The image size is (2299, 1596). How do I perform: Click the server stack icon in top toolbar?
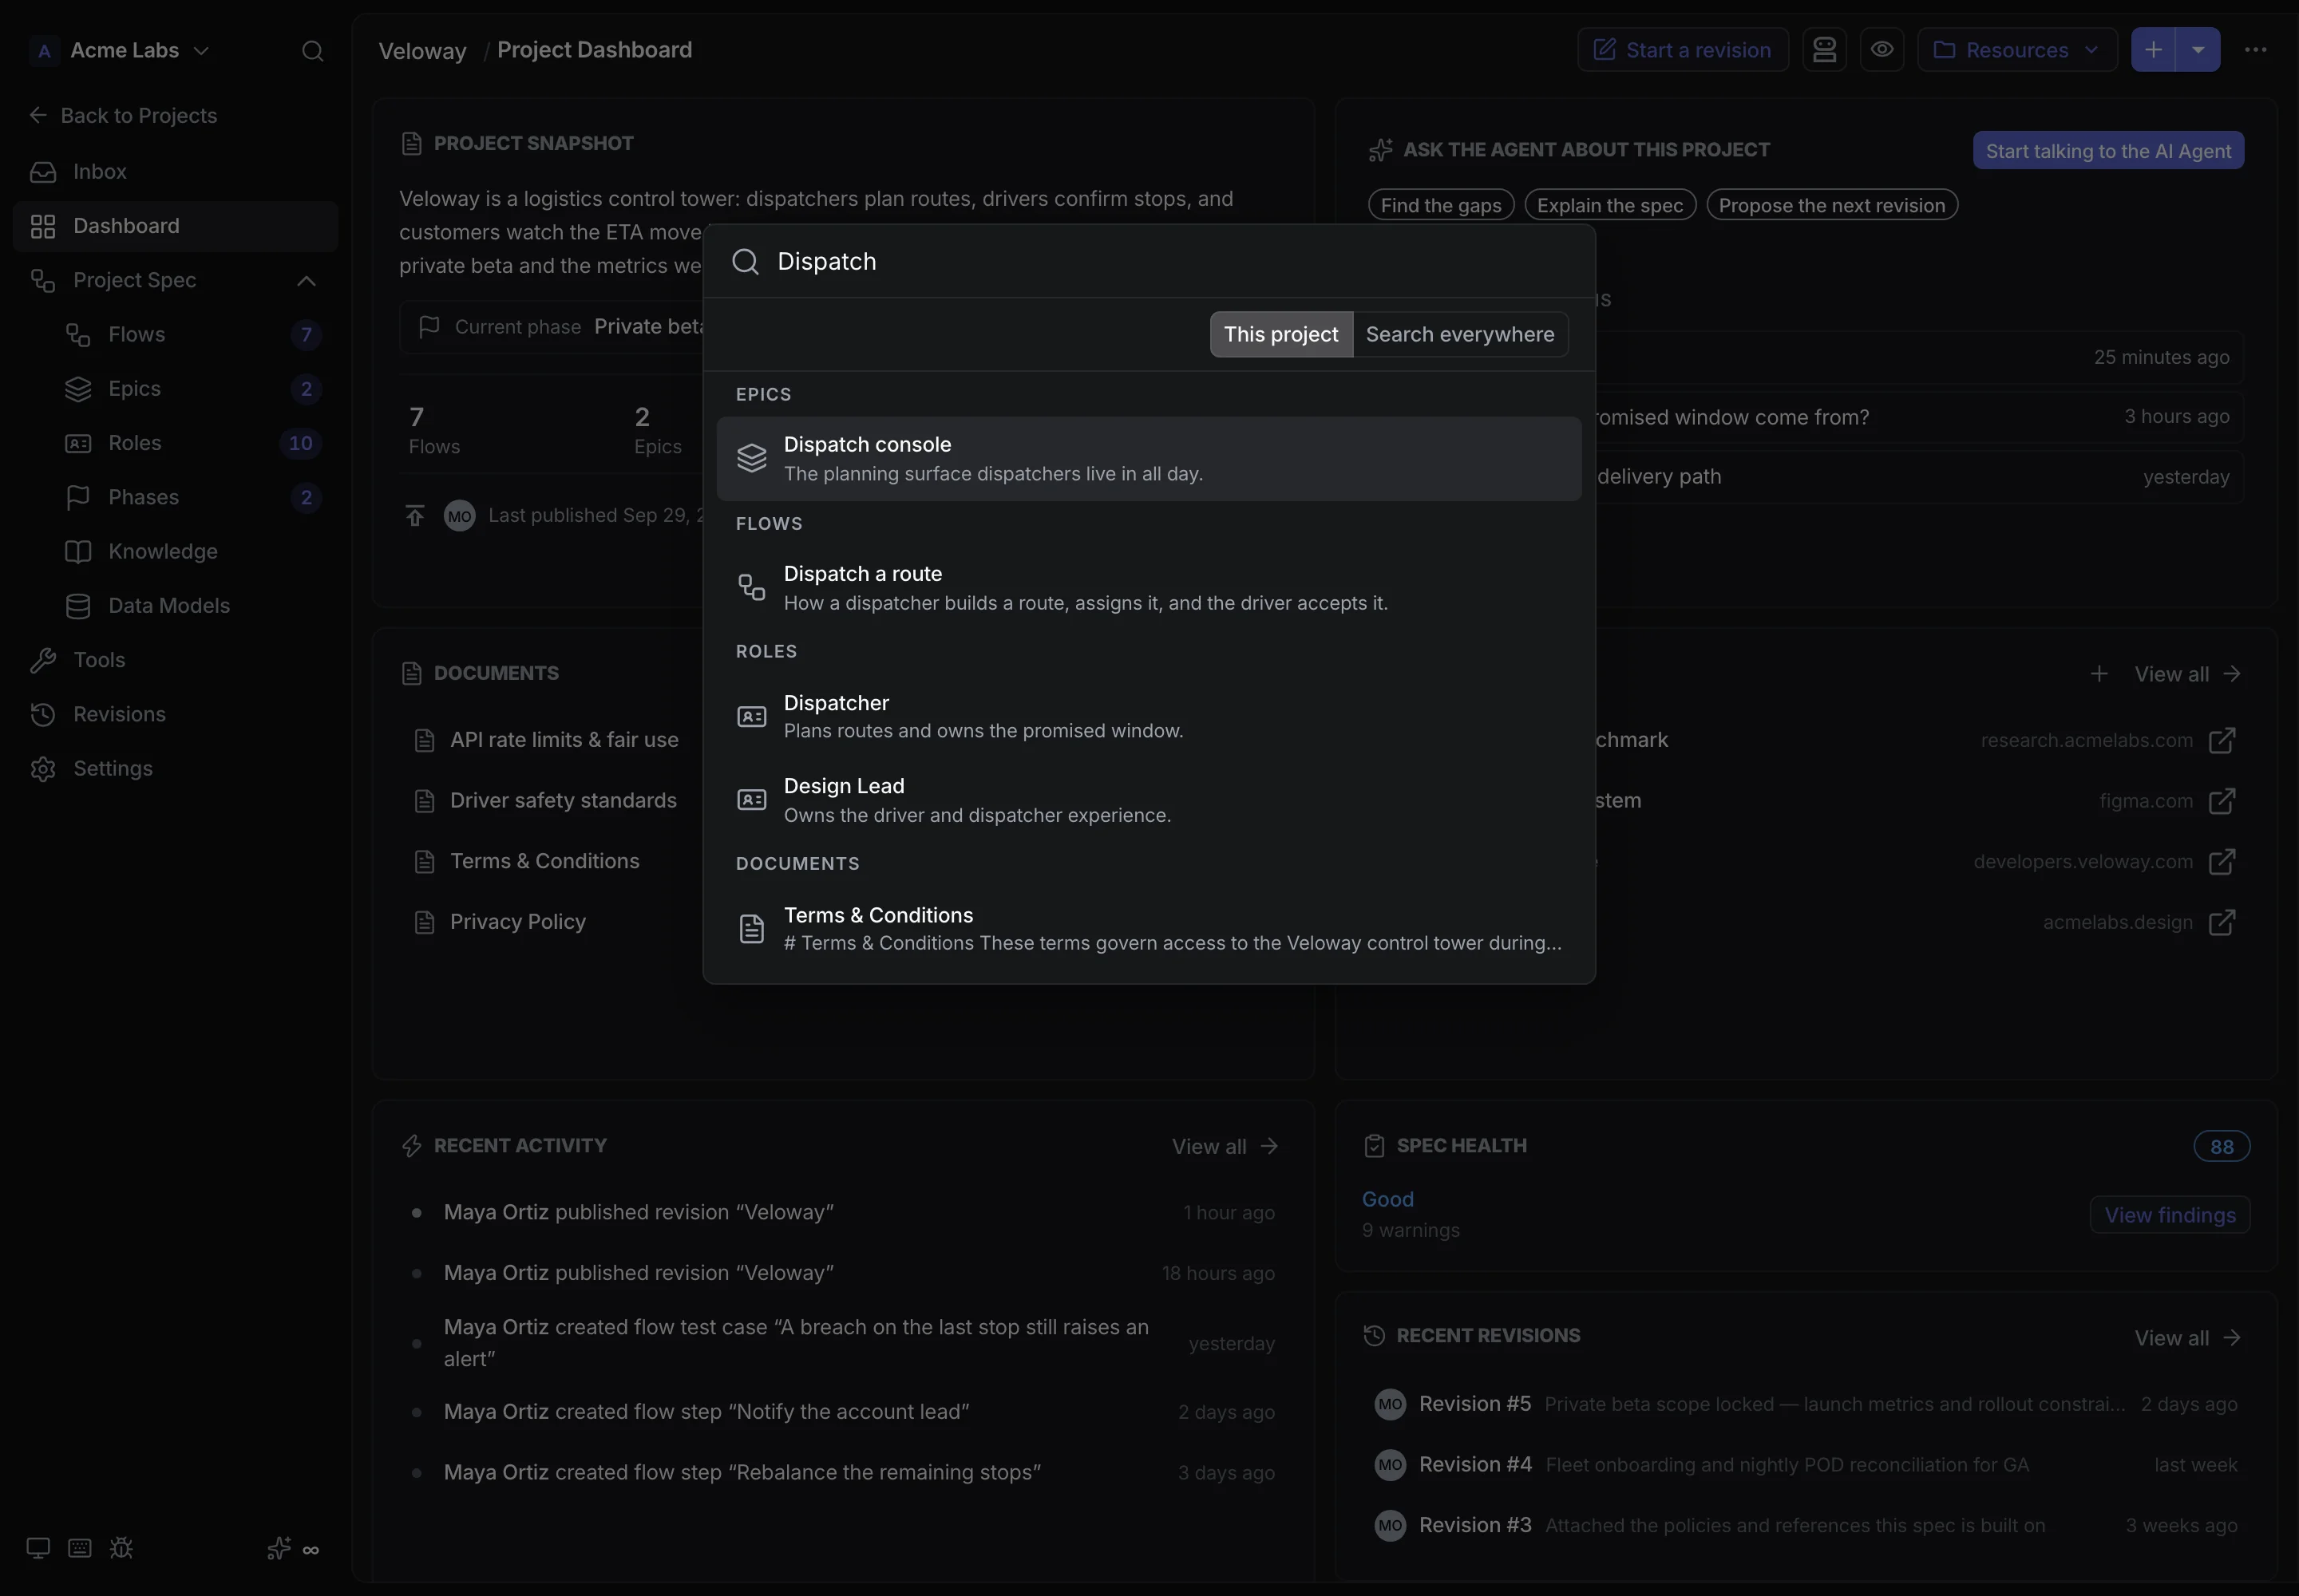pyautogui.click(x=1824, y=50)
